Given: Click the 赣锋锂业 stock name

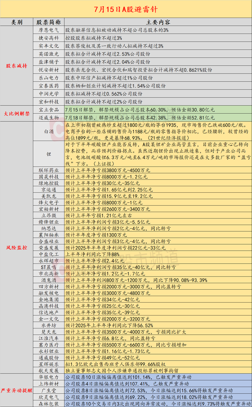Looking at the screenshot, I should [49, 222].
